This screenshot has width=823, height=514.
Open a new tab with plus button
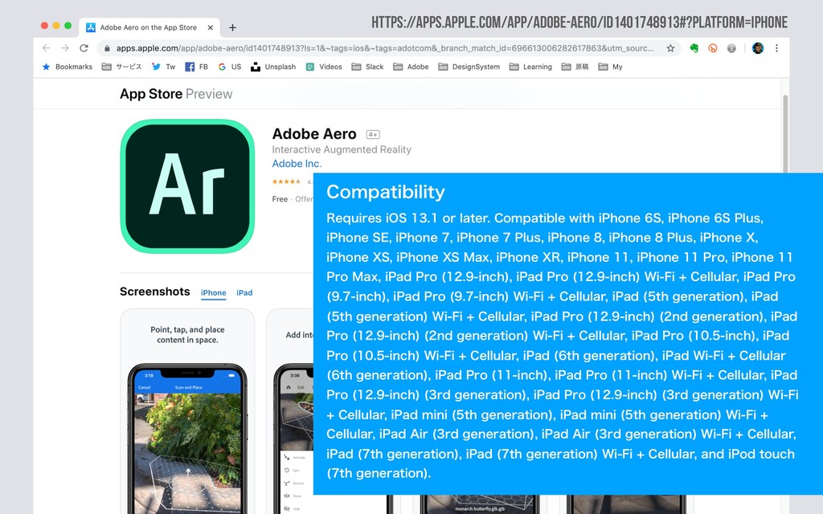coord(232,27)
